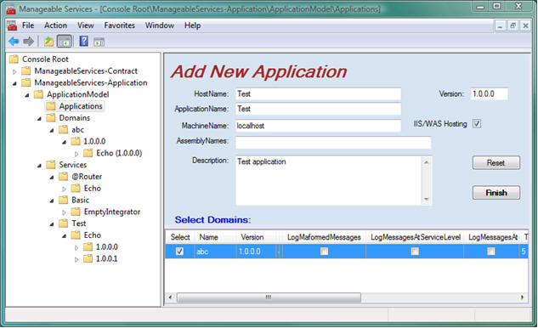Click the ManageableServices-Contract folder icon
This screenshot has height=328, width=538.
26,71
